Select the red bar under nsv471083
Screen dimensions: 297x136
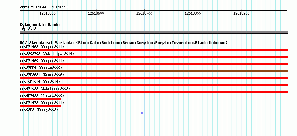pyautogui.click(x=154, y=92)
